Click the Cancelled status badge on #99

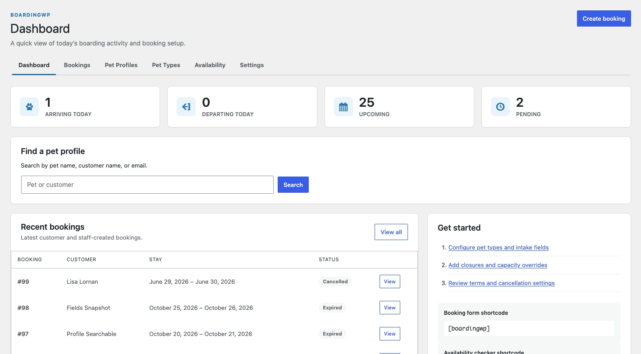tap(335, 281)
